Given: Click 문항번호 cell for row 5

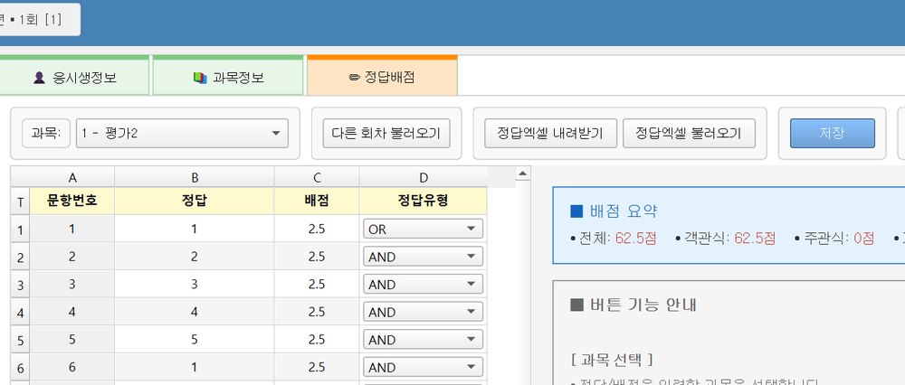Looking at the screenshot, I should [72, 340].
